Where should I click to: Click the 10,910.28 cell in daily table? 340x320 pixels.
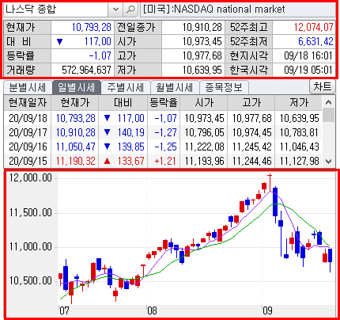tap(75, 132)
